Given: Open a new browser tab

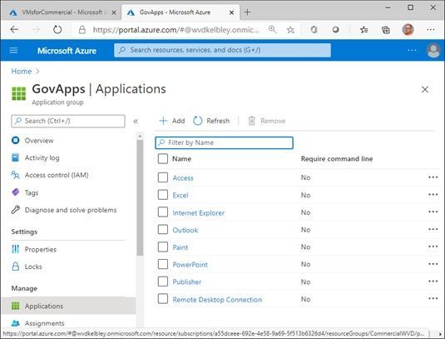Looking at the screenshot, I should pos(247,12).
